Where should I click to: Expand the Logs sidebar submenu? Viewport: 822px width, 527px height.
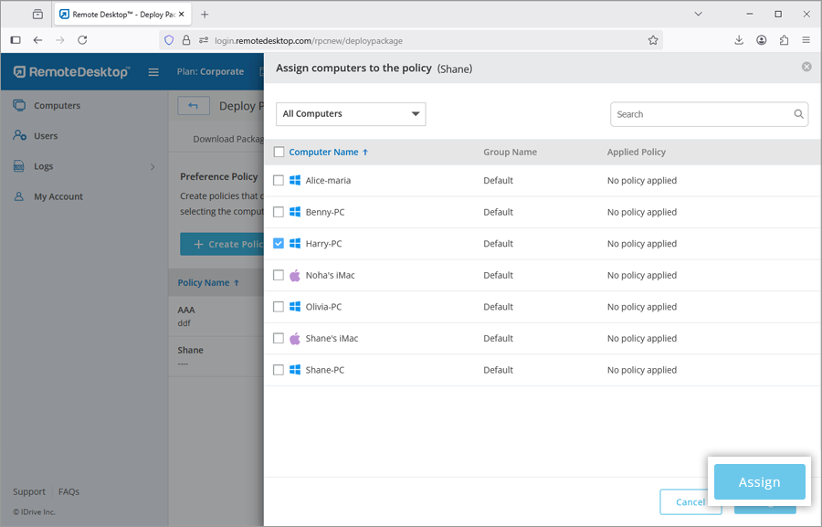point(153,166)
